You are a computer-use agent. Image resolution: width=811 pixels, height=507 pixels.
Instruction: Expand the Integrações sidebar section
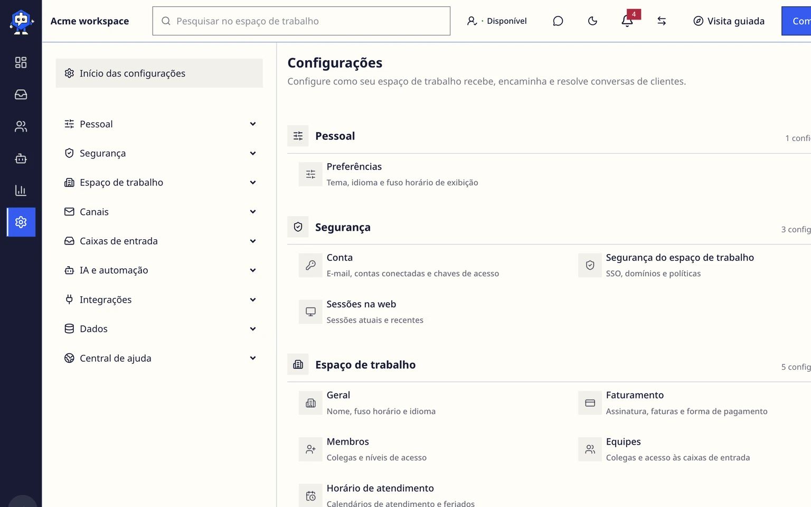[x=159, y=299]
